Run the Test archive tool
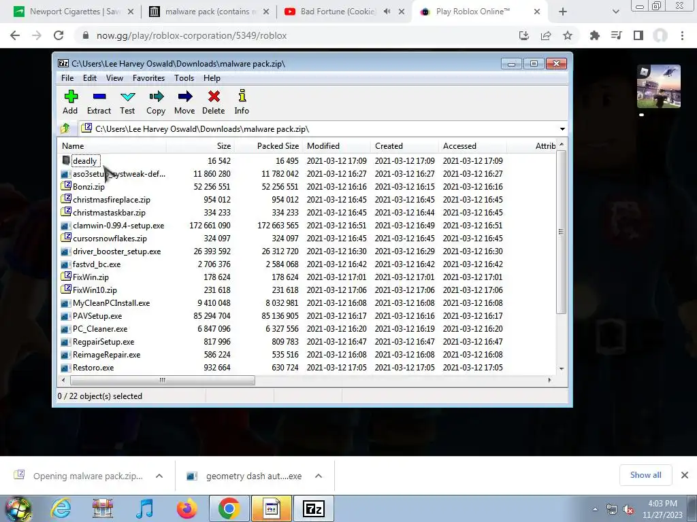 (x=127, y=97)
